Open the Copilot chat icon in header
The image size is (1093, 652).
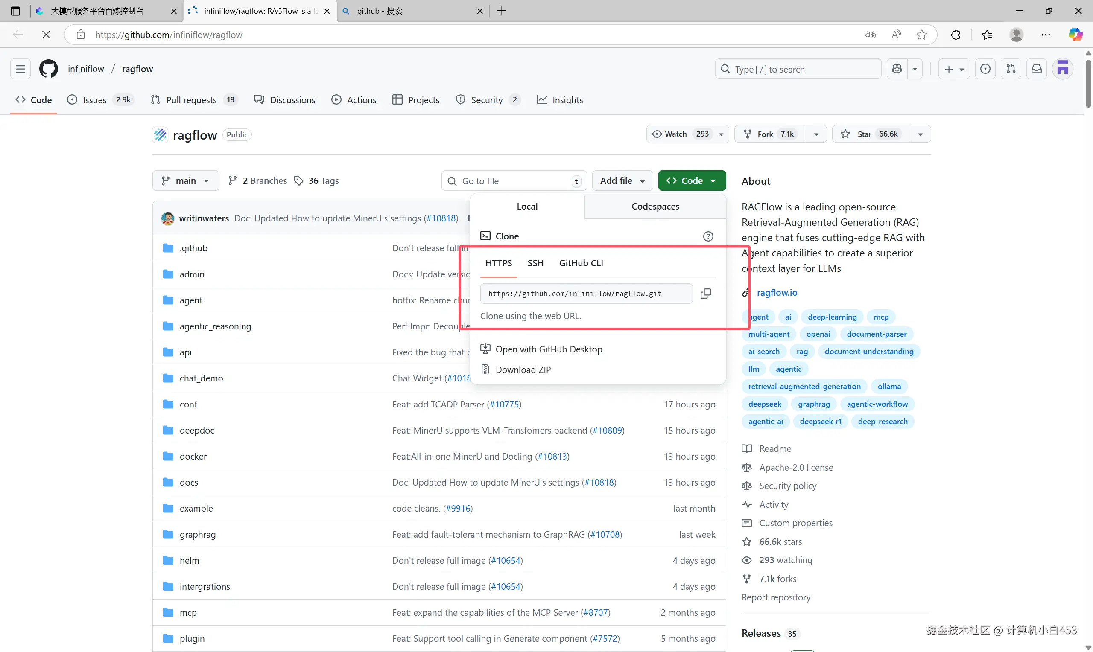[897, 69]
